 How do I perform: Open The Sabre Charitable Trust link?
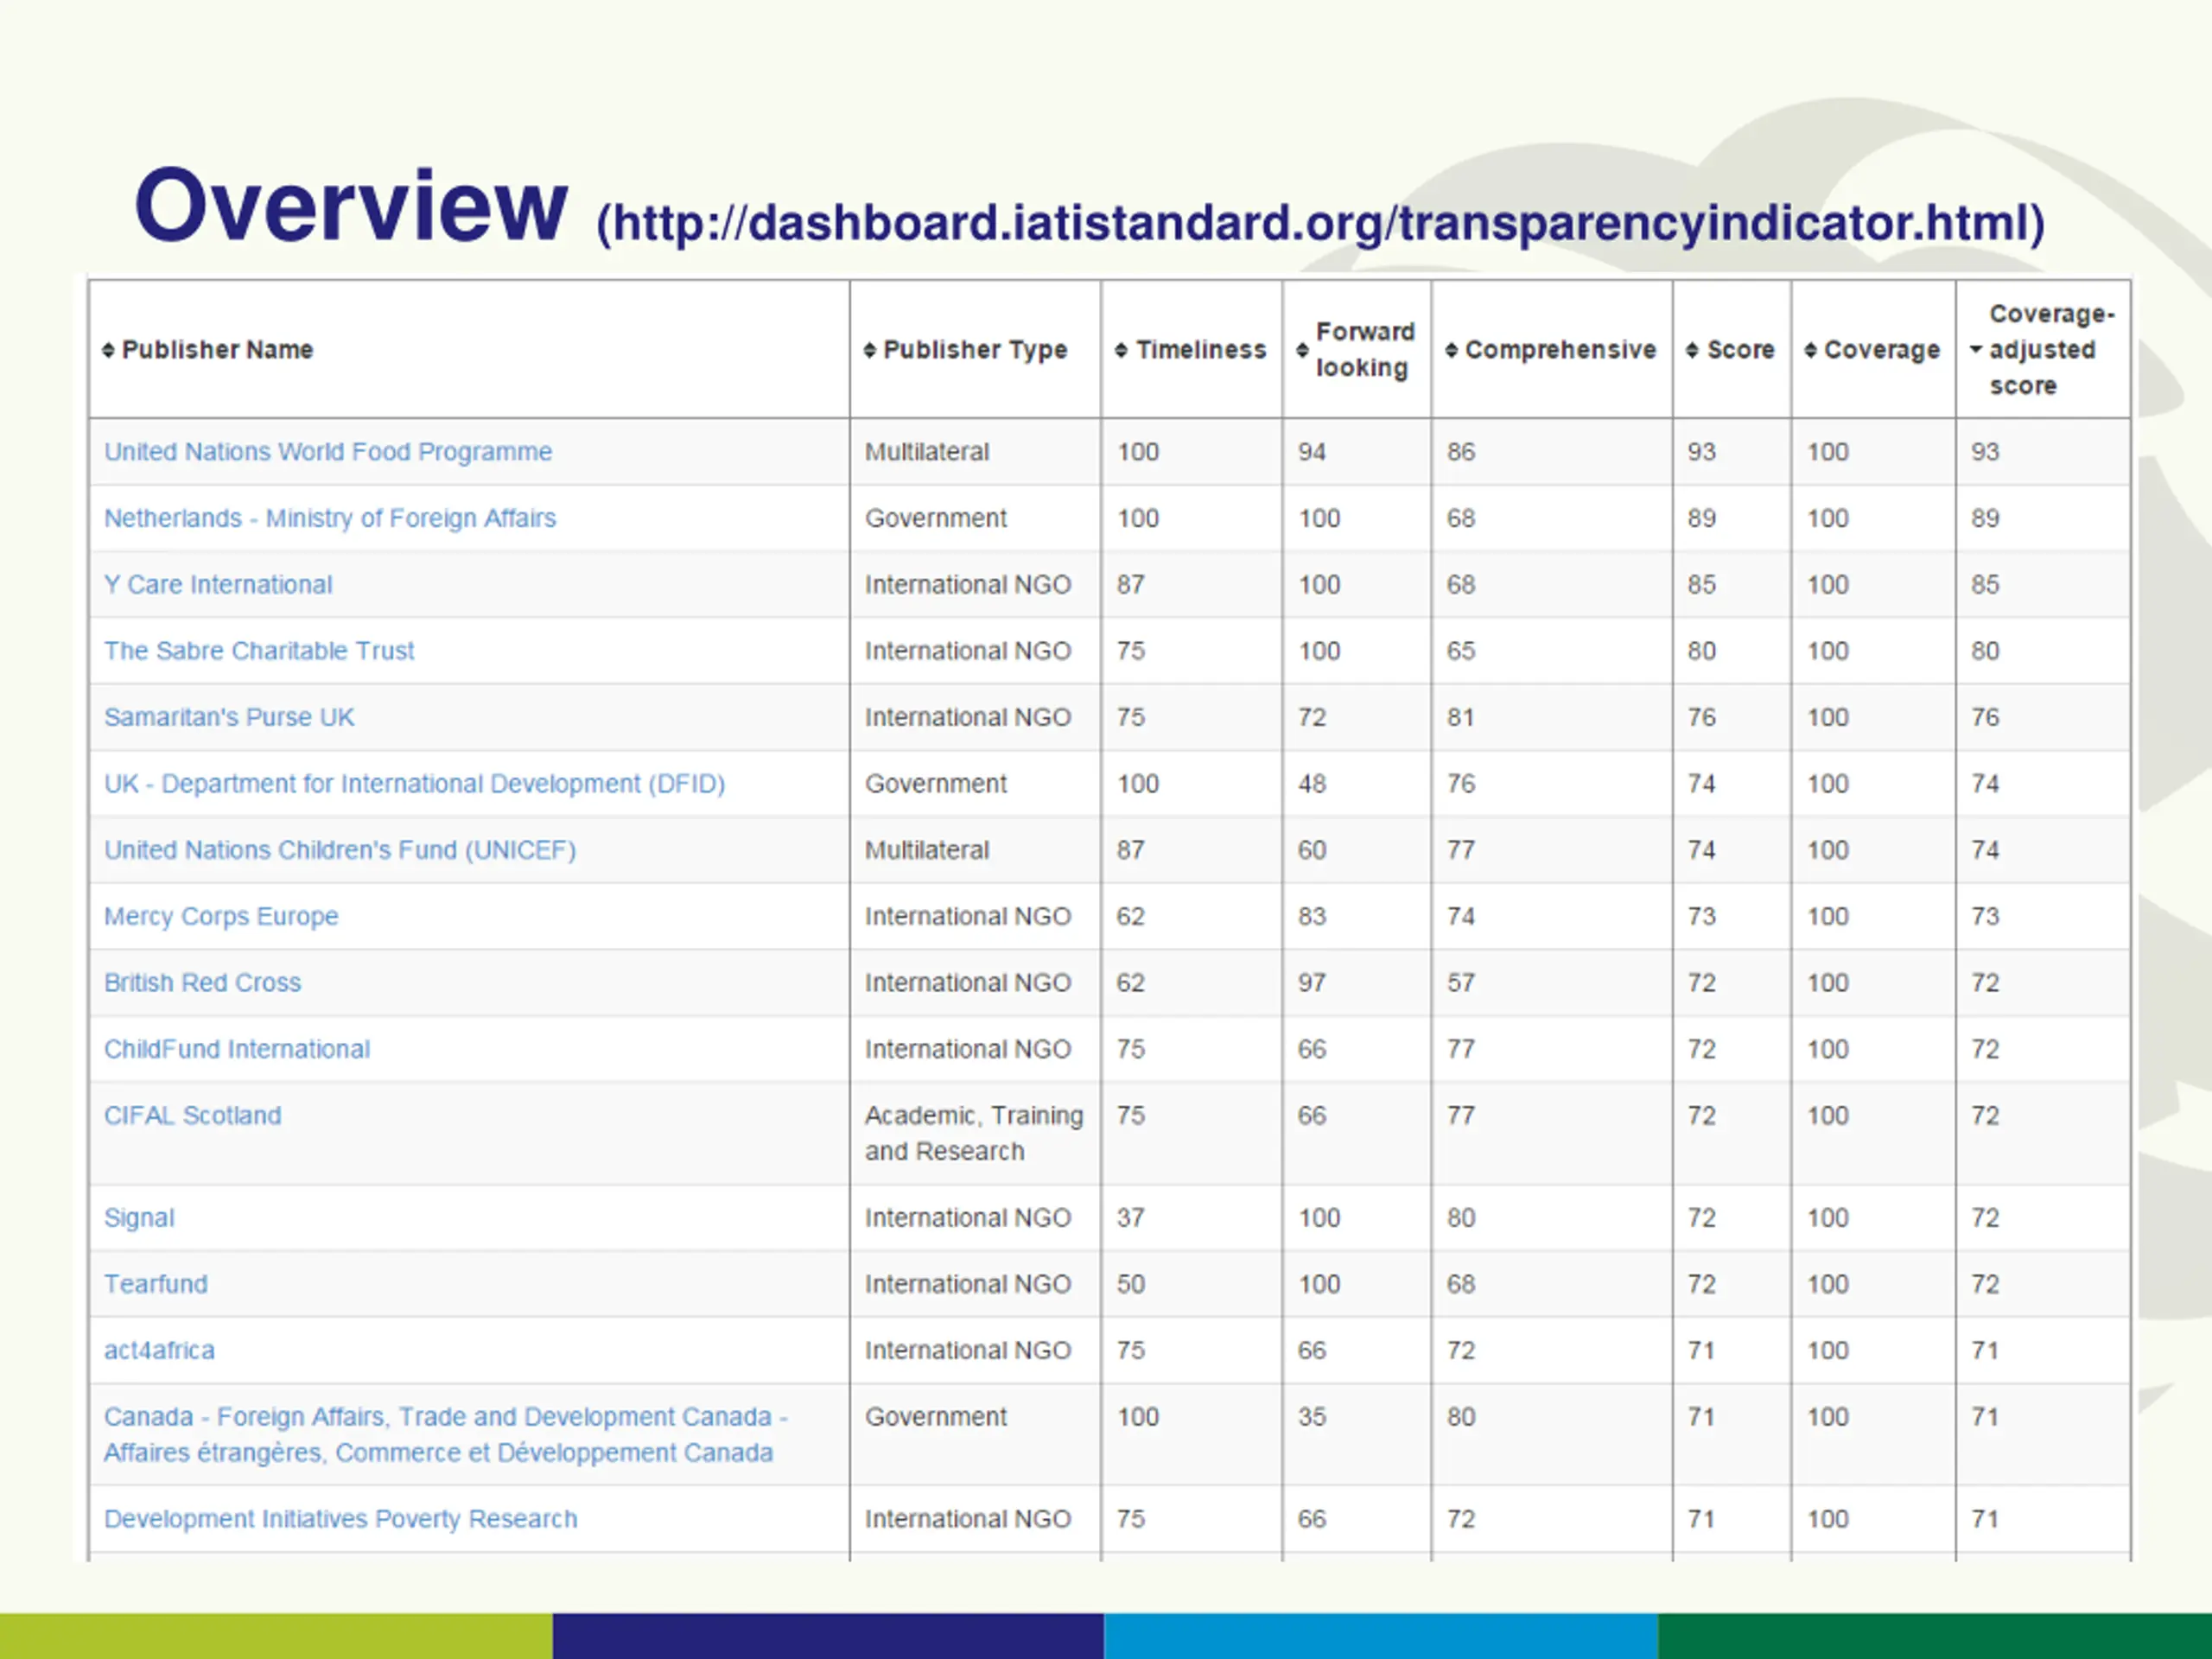pyautogui.click(x=259, y=651)
